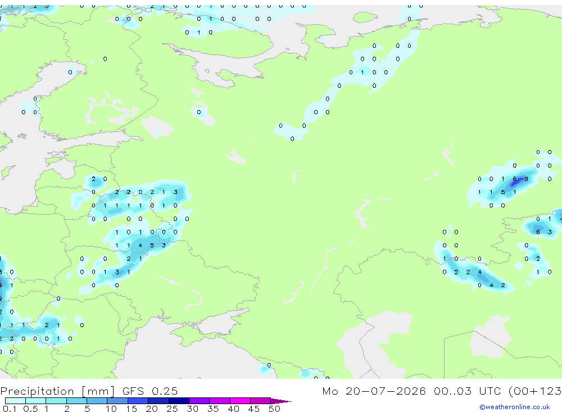Image resolution: width=562 pixels, height=412 pixels.
Task: Click the '00..03 UTC' time text
Action: pos(467,391)
